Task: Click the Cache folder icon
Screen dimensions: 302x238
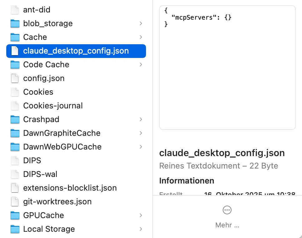Action: pos(15,37)
